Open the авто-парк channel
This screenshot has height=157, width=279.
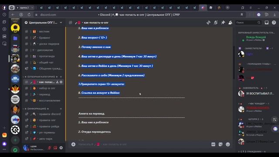(x=44, y=139)
